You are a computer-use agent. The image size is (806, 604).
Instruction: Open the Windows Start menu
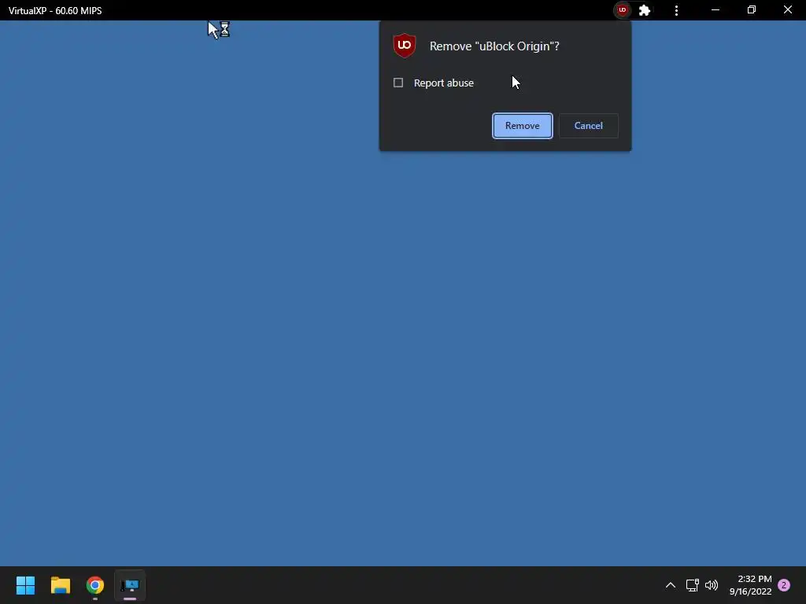click(x=26, y=585)
